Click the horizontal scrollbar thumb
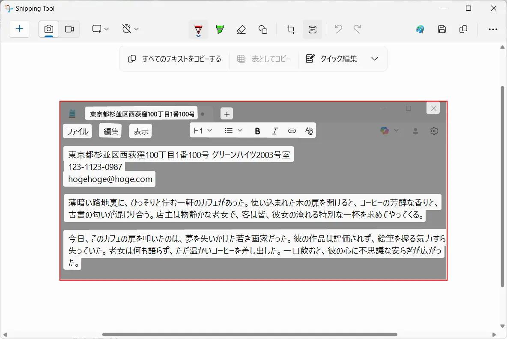 [250, 334]
